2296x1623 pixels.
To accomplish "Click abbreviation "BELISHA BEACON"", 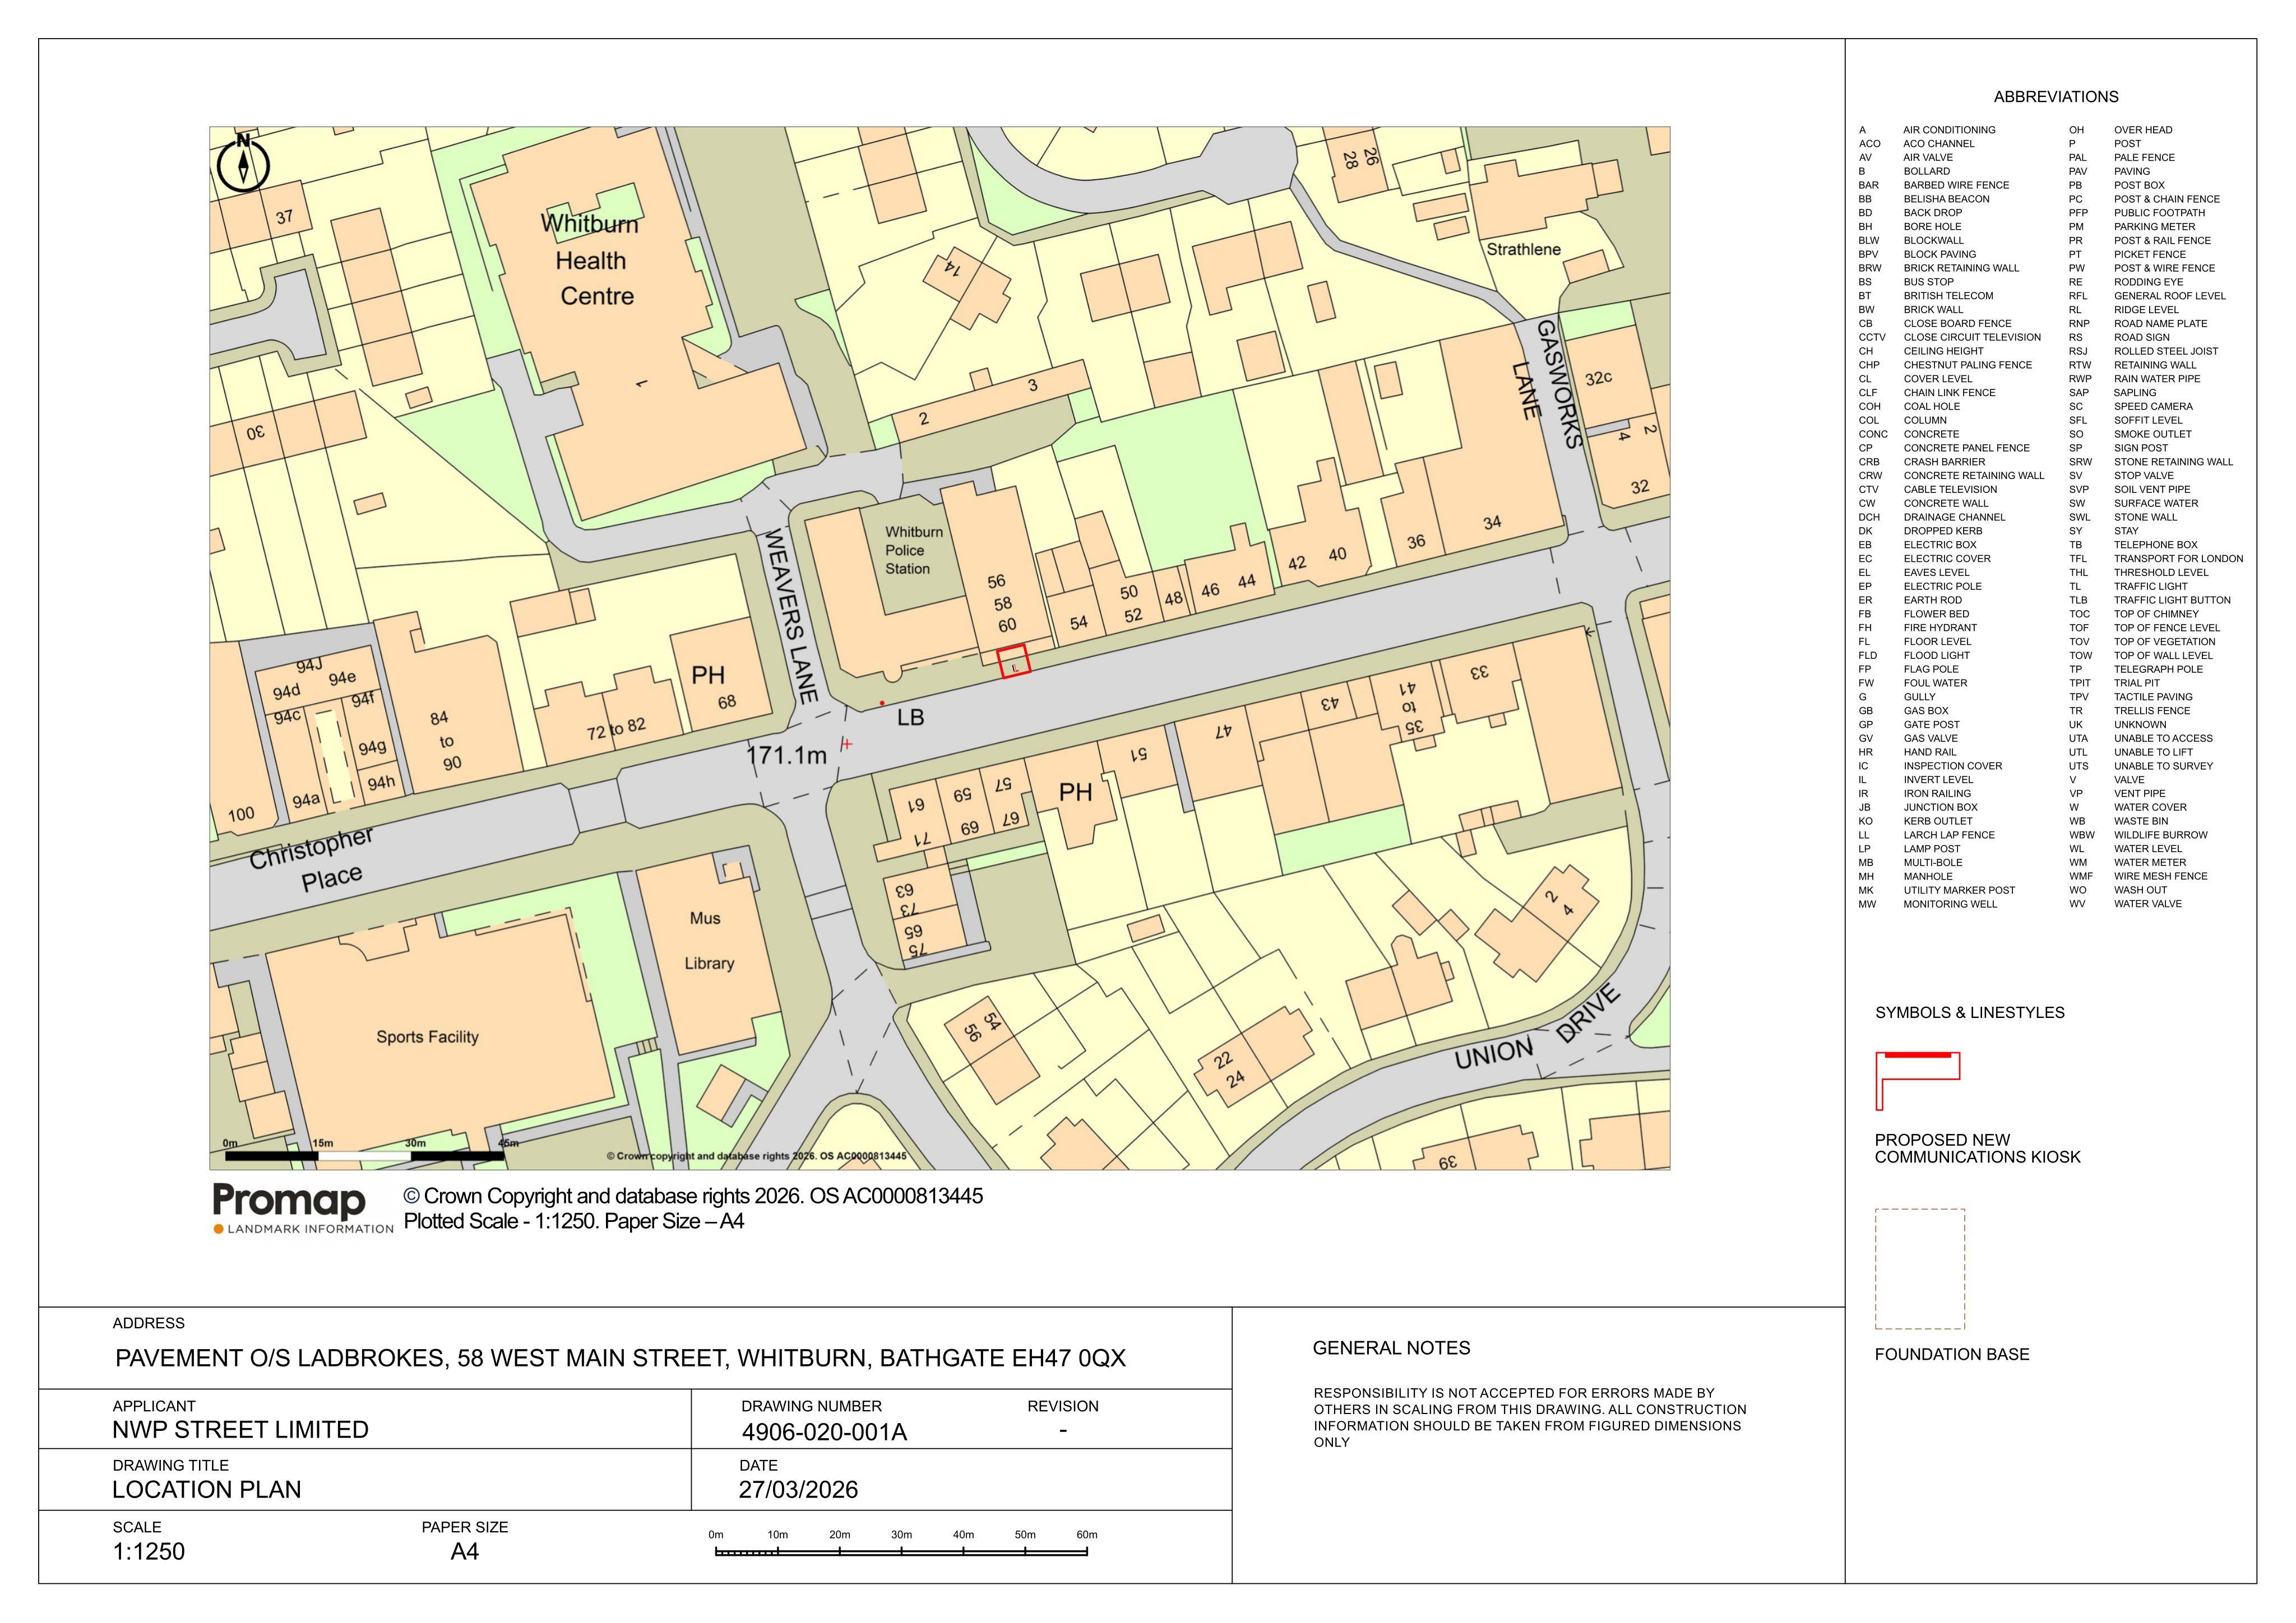I will [1946, 199].
